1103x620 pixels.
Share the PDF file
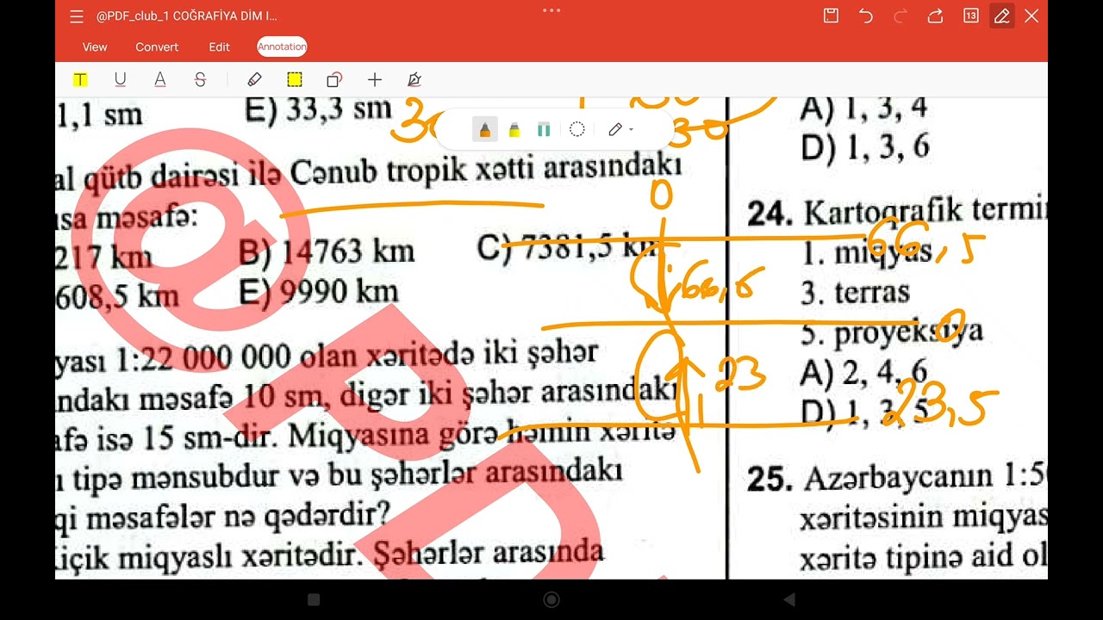coord(935,15)
